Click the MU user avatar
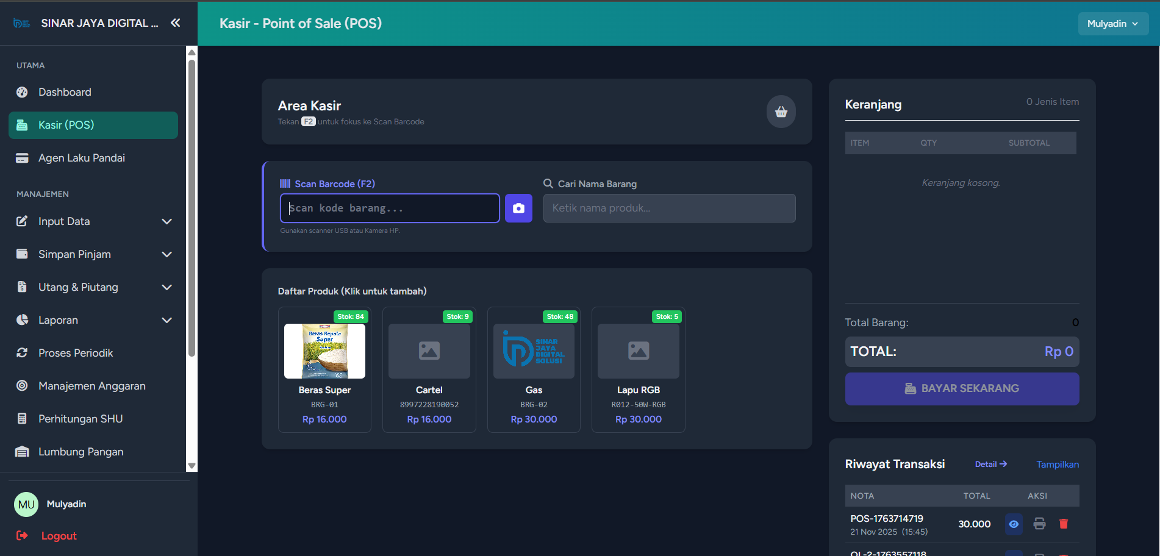The image size is (1160, 556). 26,504
